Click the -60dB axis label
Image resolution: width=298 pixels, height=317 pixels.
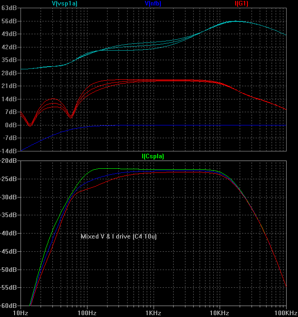(x=8, y=306)
